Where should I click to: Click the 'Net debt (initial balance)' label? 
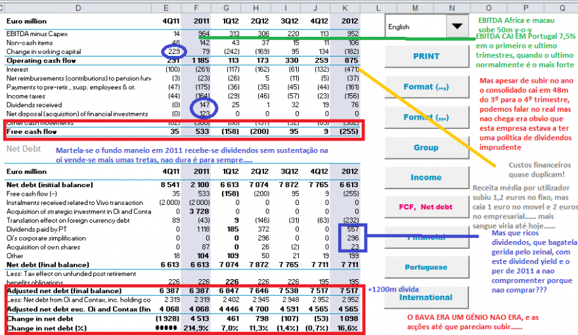pos(49,185)
